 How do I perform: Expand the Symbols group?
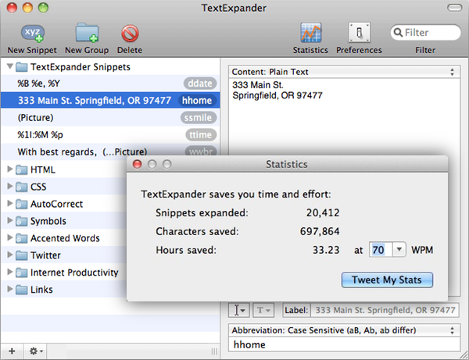pos(10,220)
